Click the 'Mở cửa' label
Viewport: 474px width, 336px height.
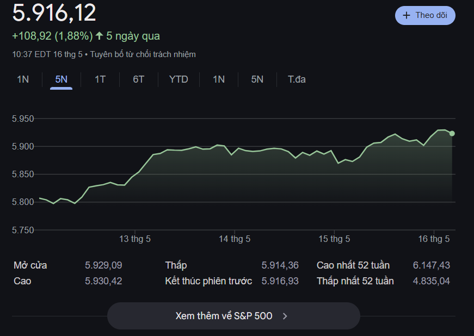[30, 265]
